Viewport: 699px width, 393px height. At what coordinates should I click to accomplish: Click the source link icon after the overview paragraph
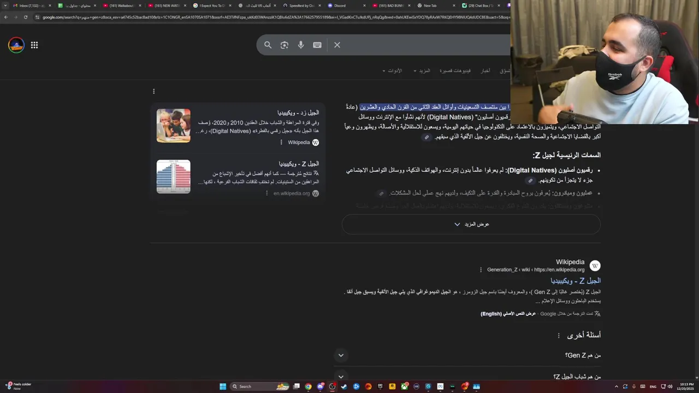(x=426, y=138)
